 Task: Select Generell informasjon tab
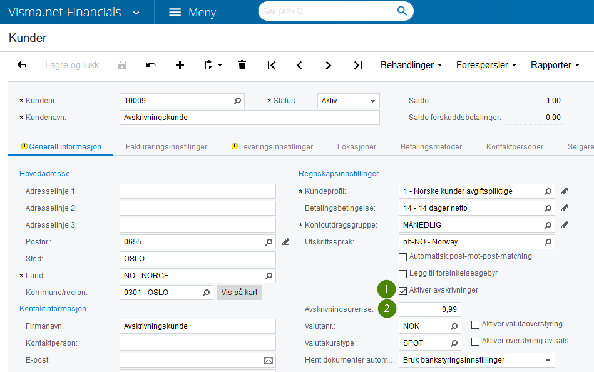(x=61, y=147)
